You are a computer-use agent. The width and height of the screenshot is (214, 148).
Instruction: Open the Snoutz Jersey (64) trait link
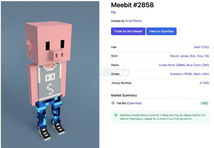click(x=183, y=56)
